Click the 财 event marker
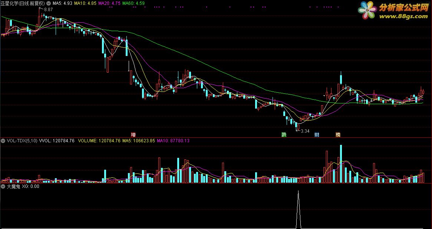 317,135
